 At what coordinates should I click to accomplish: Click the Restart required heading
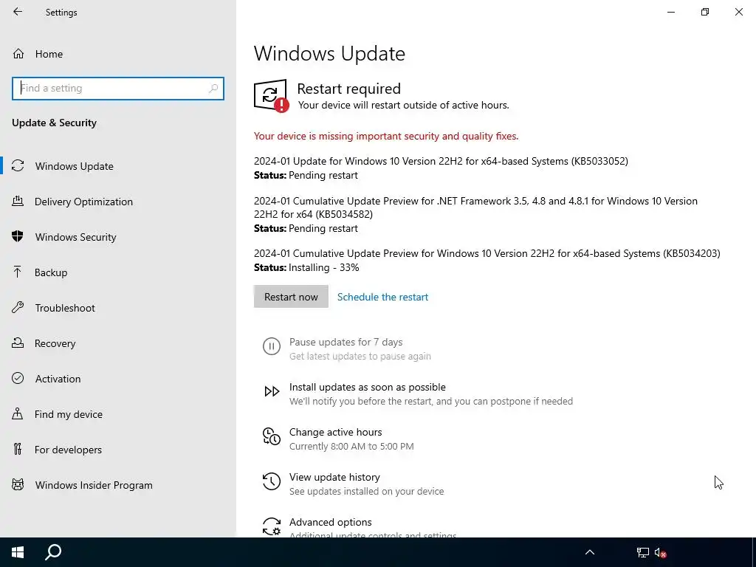(x=348, y=89)
